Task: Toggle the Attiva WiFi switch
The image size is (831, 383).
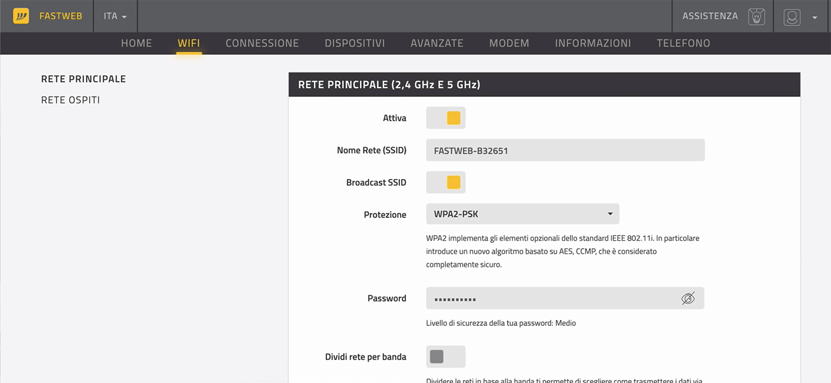Action: point(446,118)
